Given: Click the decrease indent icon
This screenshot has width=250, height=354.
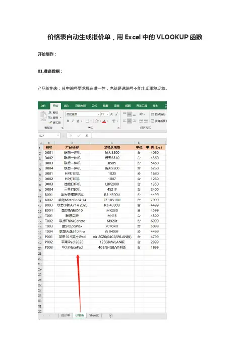Looking at the screenshot, I should tap(141, 121).
